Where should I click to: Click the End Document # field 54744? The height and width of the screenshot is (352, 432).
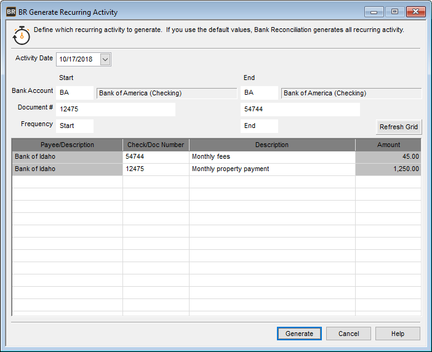coord(300,110)
